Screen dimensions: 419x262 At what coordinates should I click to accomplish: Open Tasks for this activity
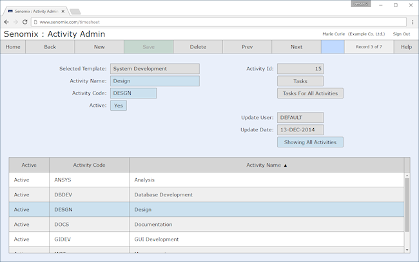click(300, 81)
